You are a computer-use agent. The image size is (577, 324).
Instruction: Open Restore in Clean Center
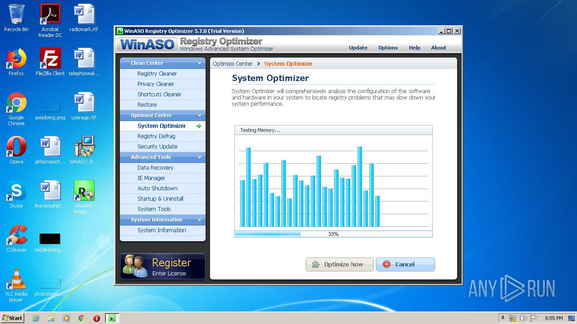pyautogui.click(x=163, y=105)
